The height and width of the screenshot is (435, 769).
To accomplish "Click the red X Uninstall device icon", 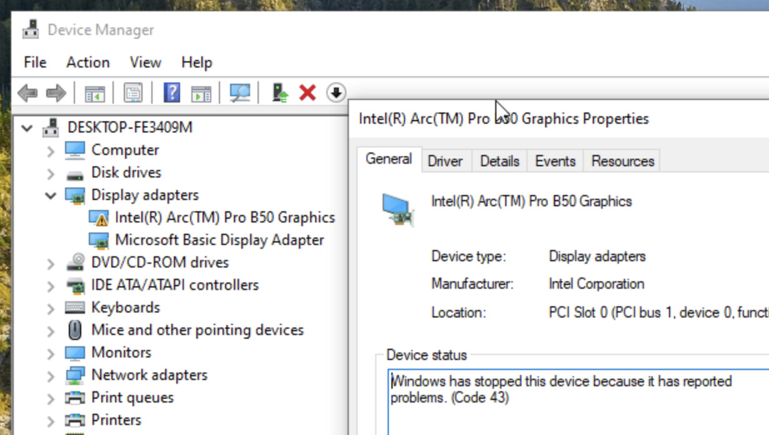I will tap(307, 93).
